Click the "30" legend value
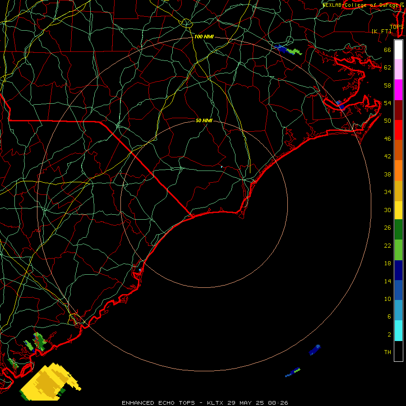The width and height of the screenshot is (406, 406). tap(388, 210)
